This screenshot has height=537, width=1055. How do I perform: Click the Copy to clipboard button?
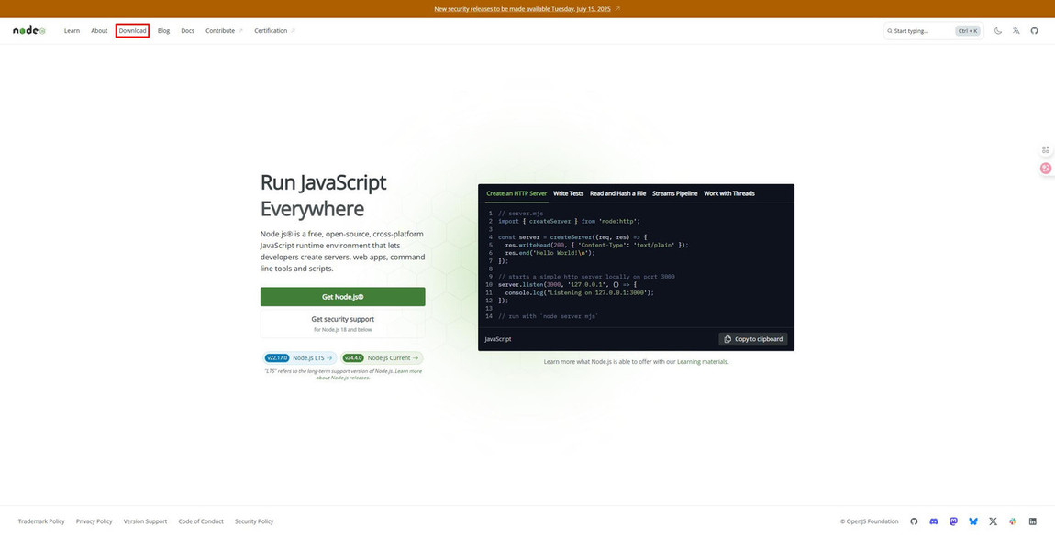(753, 339)
